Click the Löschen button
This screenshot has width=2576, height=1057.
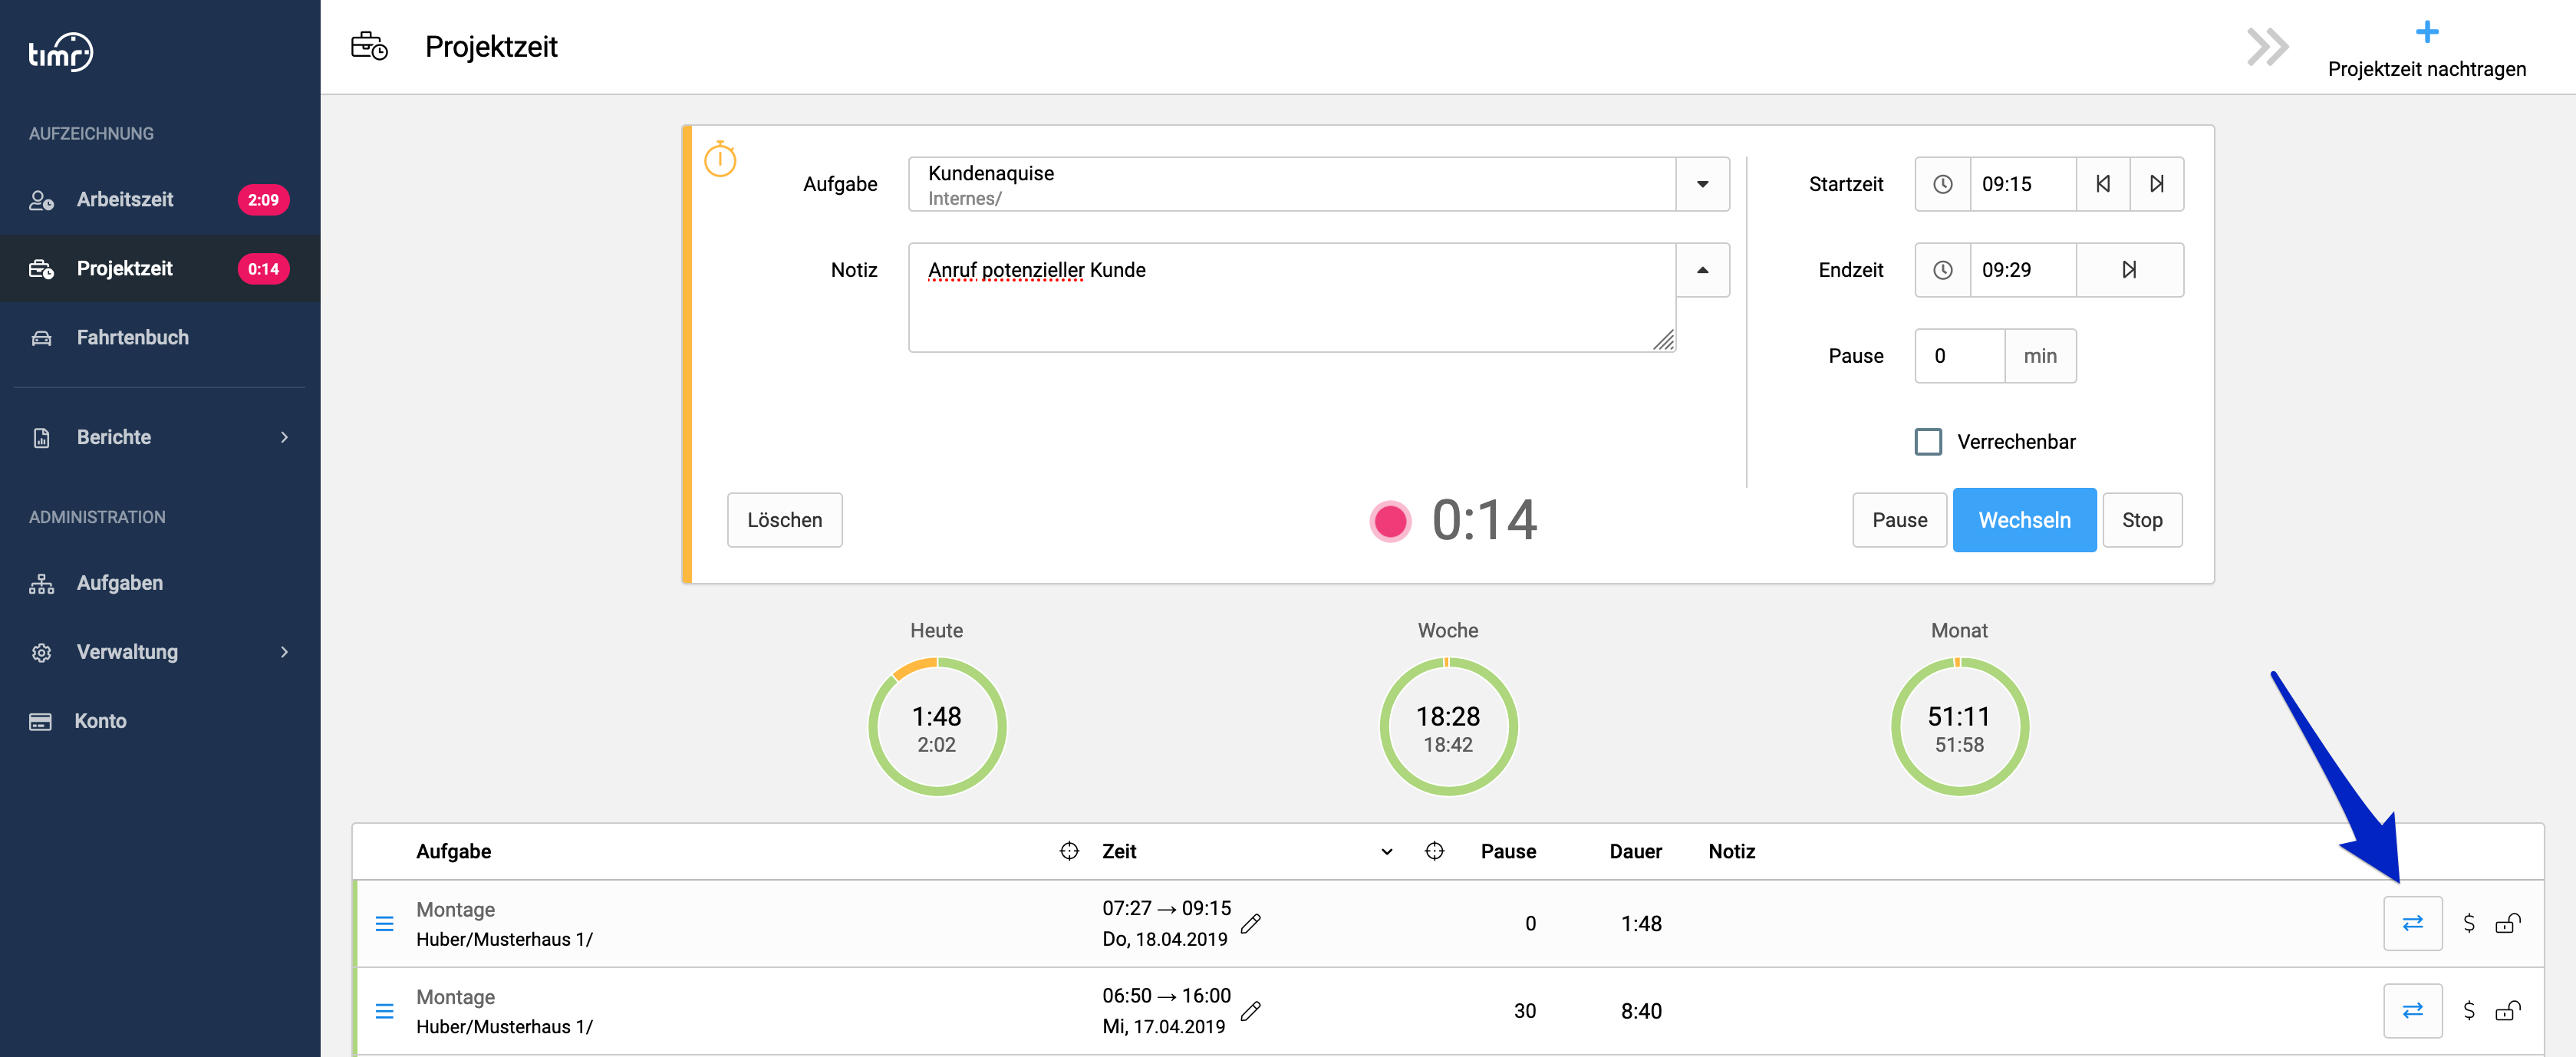coord(784,520)
